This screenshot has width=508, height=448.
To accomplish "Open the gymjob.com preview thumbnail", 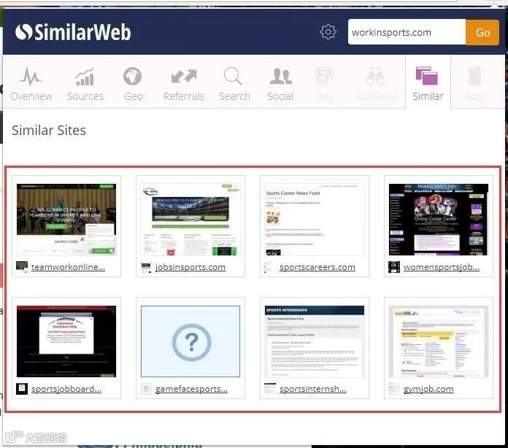I will (x=439, y=341).
